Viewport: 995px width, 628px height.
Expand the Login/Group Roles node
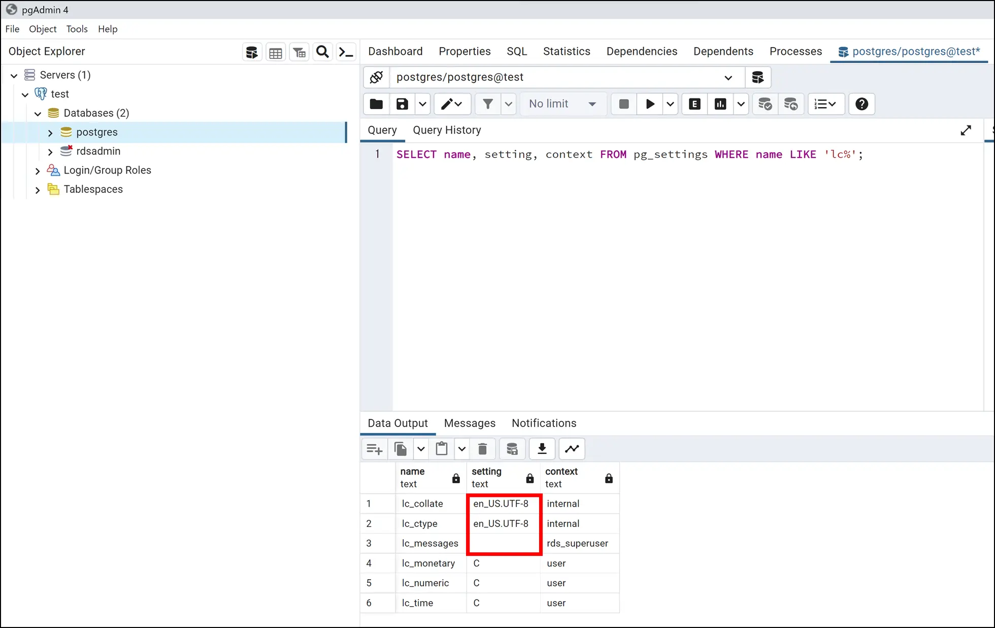click(38, 171)
